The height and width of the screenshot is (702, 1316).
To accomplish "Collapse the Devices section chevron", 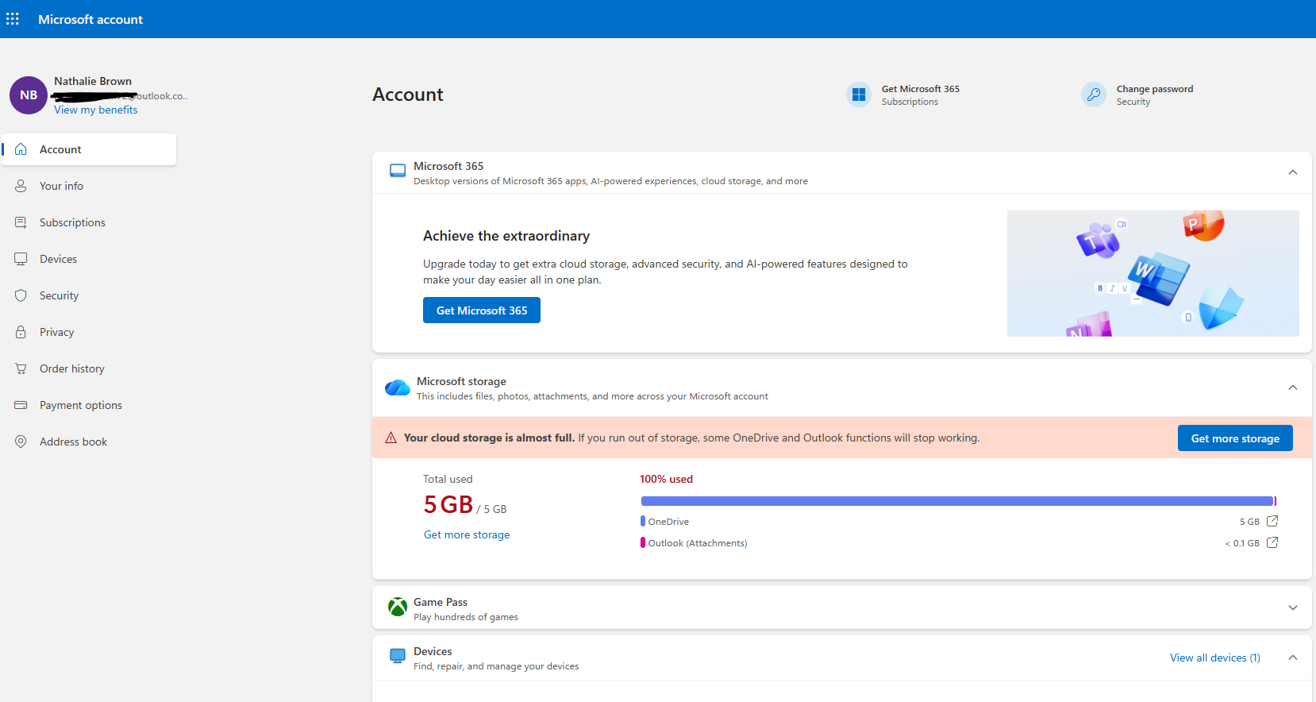I will pyautogui.click(x=1293, y=658).
